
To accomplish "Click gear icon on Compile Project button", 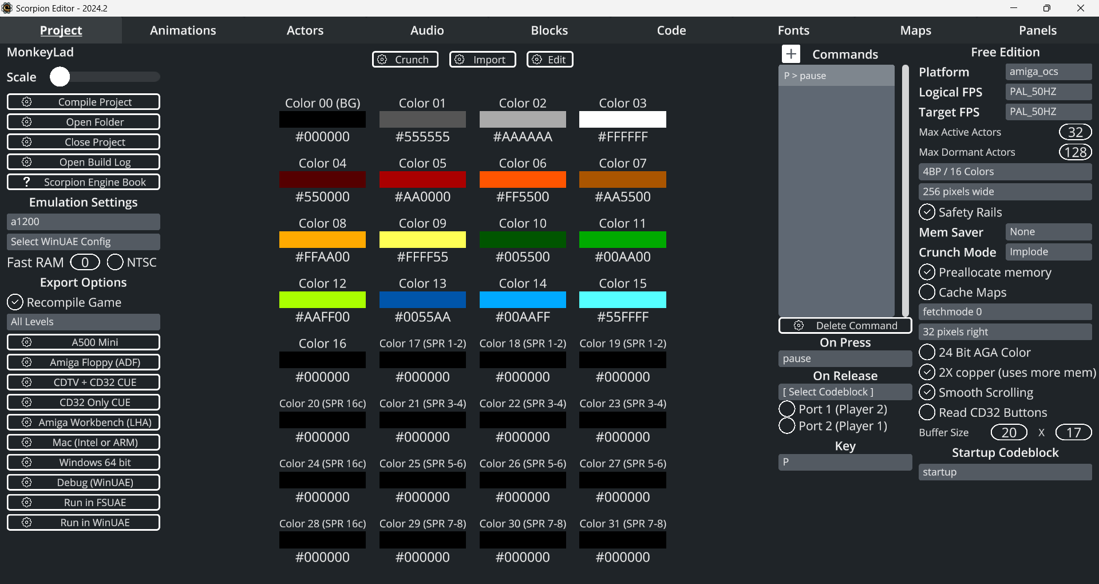I will 27,102.
